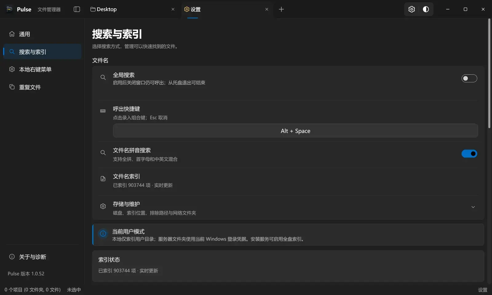Click the magnifier icon beside 文件名拼音搜索

click(103, 153)
